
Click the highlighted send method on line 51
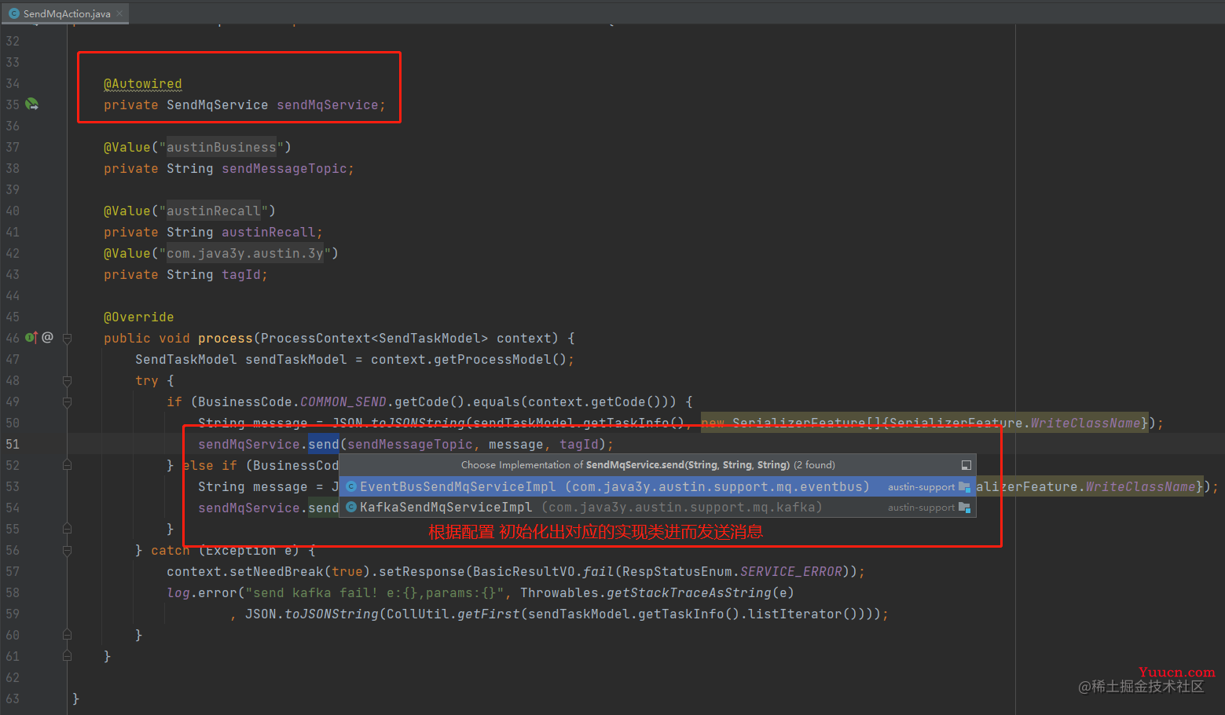[x=323, y=444]
